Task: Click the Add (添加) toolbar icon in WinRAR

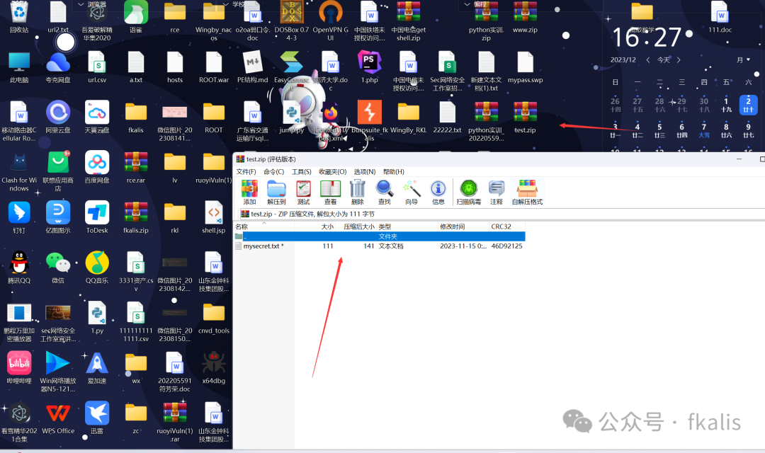Action: click(x=249, y=192)
